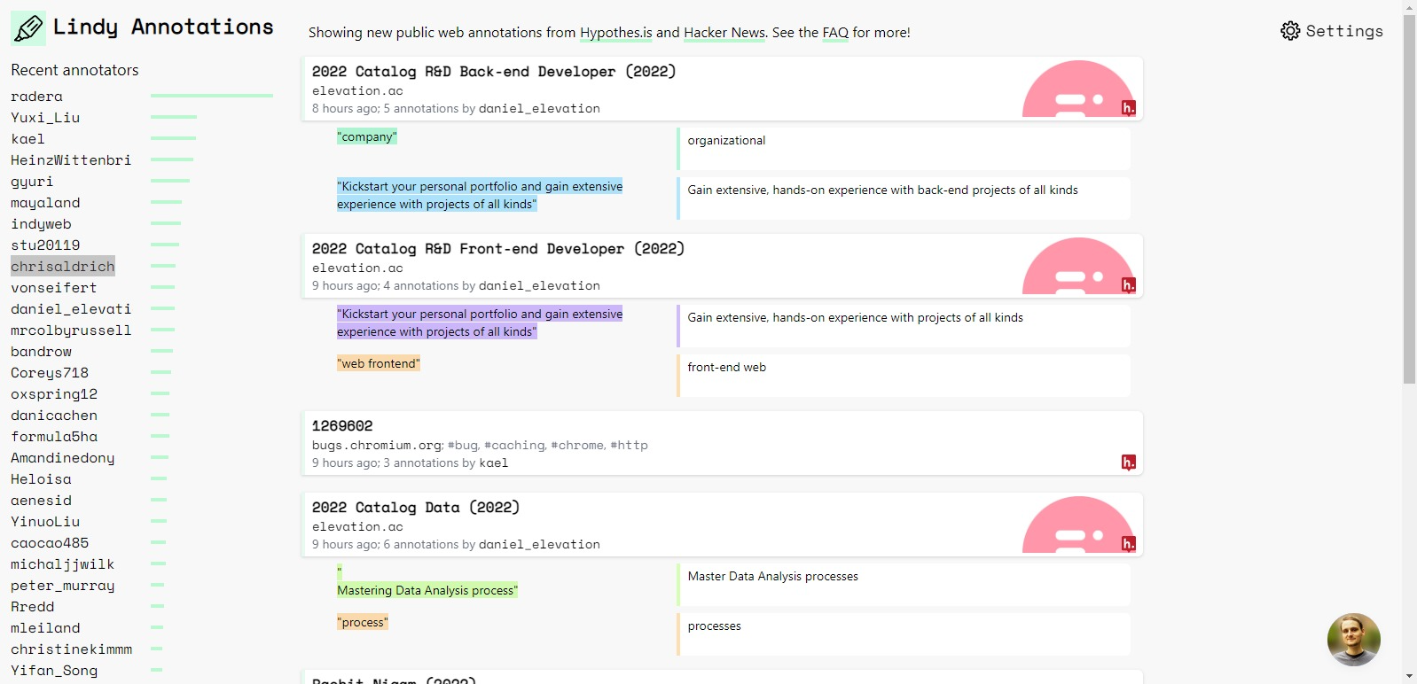Click the "web frontend" orange highlighted quote

379,363
